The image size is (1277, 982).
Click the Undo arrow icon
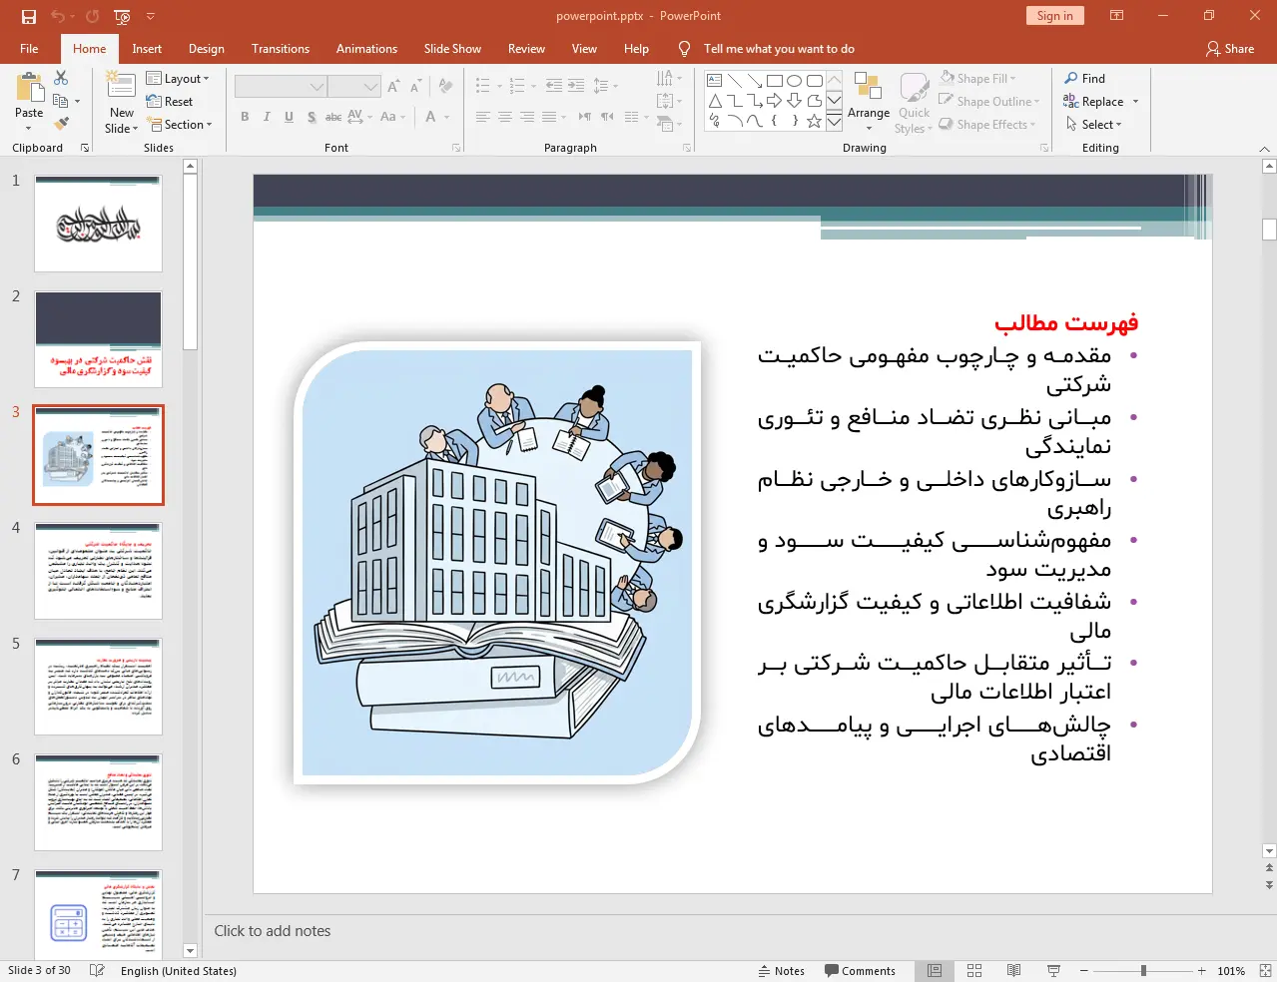click(58, 16)
